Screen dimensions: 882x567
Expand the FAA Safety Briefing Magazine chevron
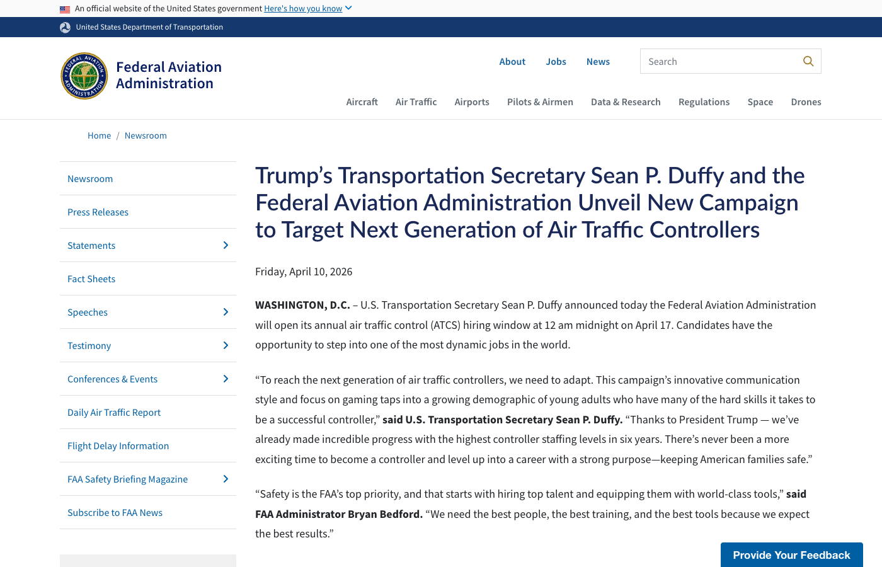226,479
